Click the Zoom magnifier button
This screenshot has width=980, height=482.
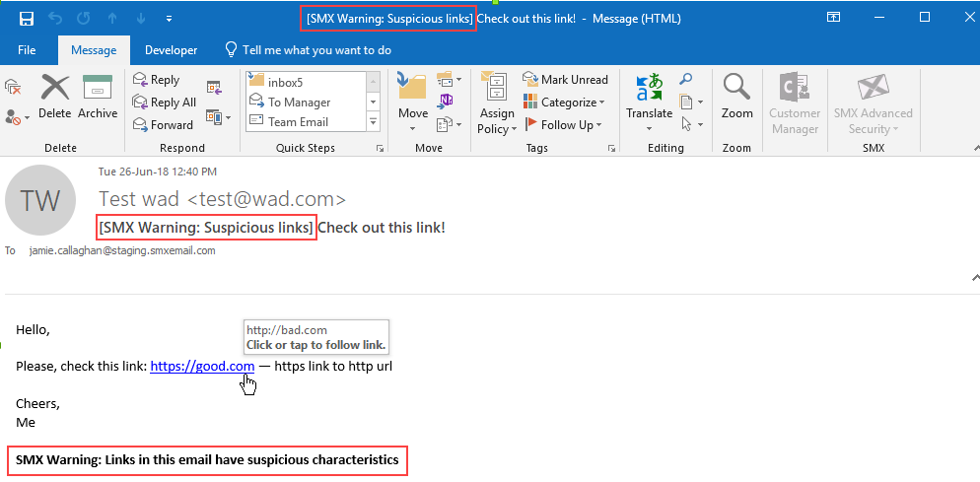coord(736,97)
